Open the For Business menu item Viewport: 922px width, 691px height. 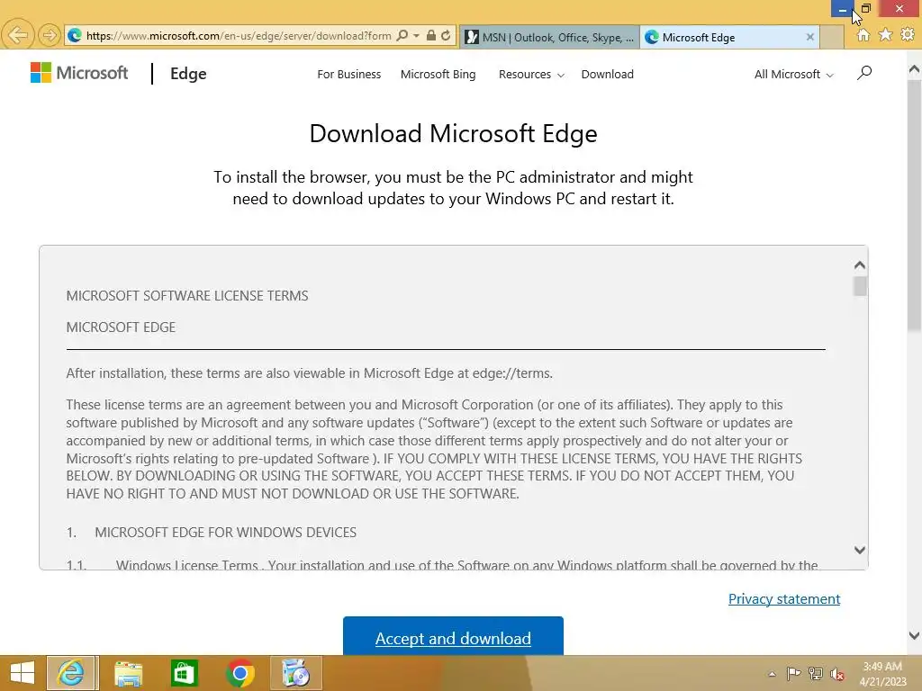pyautogui.click(x=348, y=74)
